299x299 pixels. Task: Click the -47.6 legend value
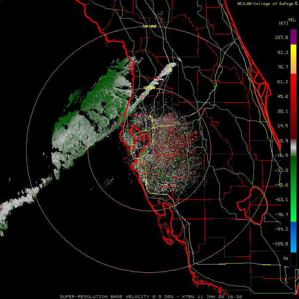(281, 185)
